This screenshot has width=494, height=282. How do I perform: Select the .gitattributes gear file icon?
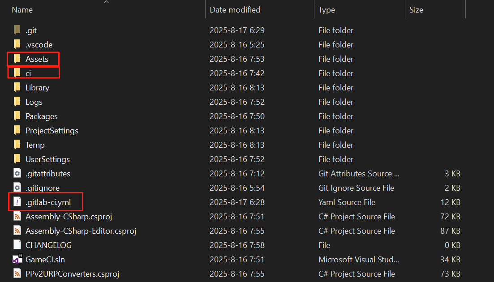pyautogui.click(x=17, y=174)
